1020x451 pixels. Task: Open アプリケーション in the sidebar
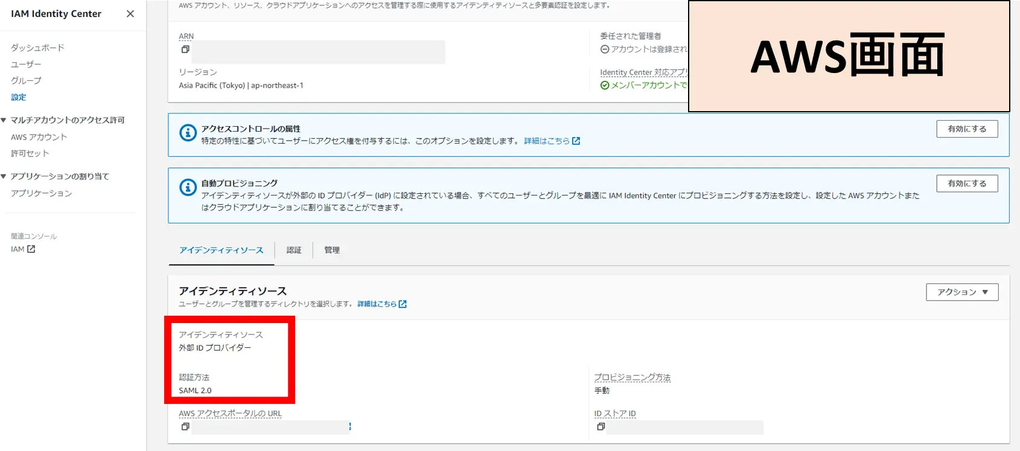pos(41,193)
